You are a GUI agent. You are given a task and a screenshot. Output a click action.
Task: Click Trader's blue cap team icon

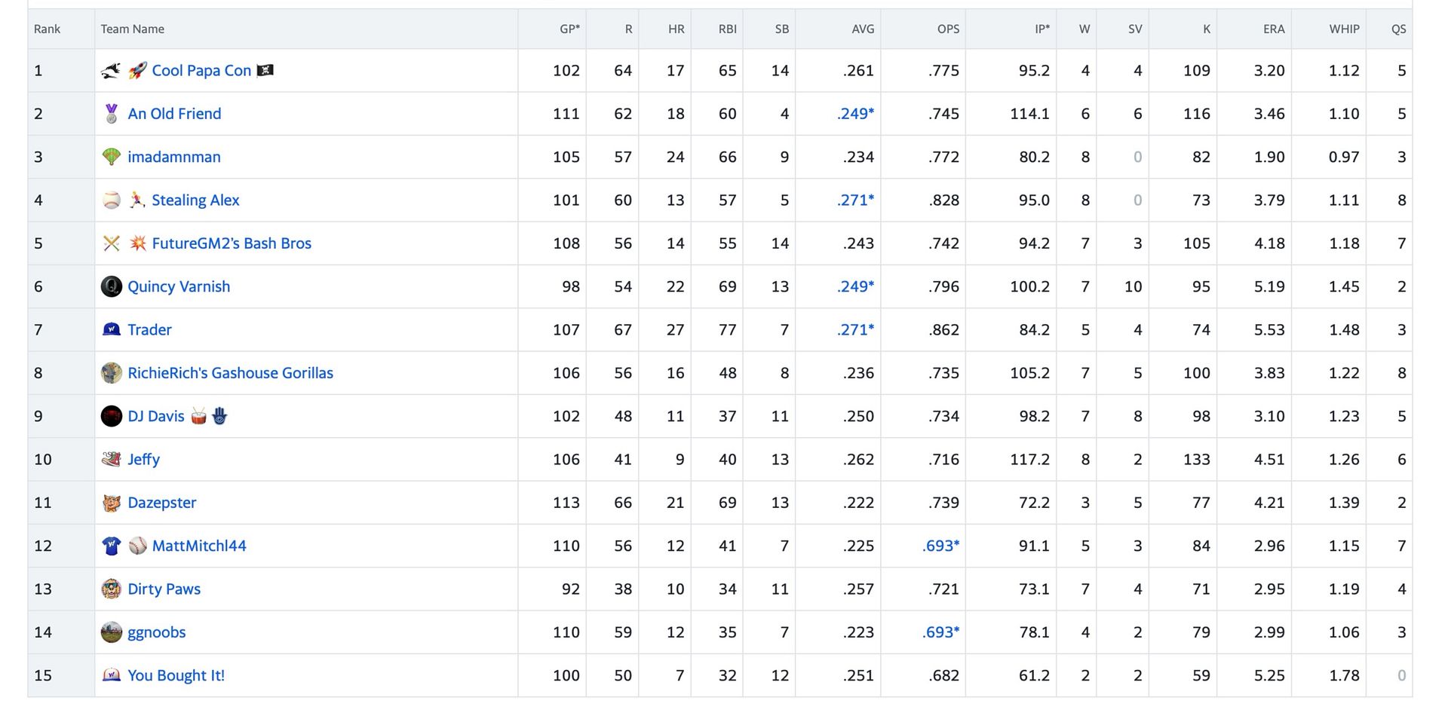tap(112, 329)
